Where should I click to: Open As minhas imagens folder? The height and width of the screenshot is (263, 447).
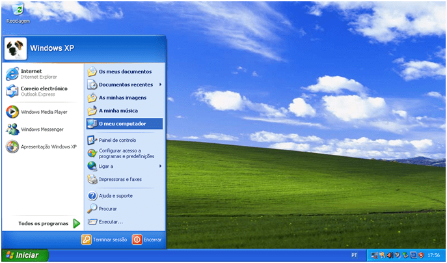click(x=122, y=98)
